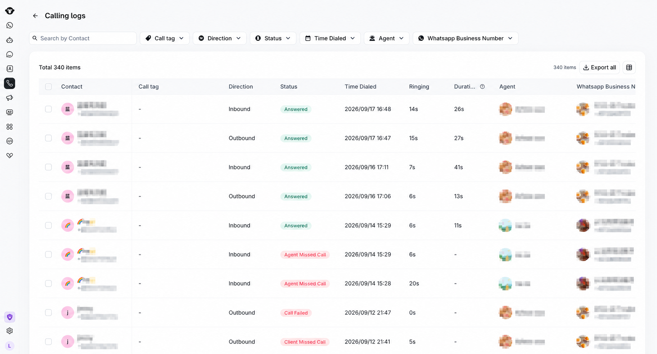
Task: Click the Time Dialed column header
Action: coord(360,86)
